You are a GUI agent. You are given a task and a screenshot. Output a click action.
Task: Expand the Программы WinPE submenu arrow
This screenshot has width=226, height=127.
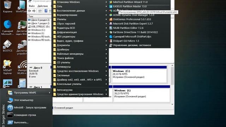49,92
